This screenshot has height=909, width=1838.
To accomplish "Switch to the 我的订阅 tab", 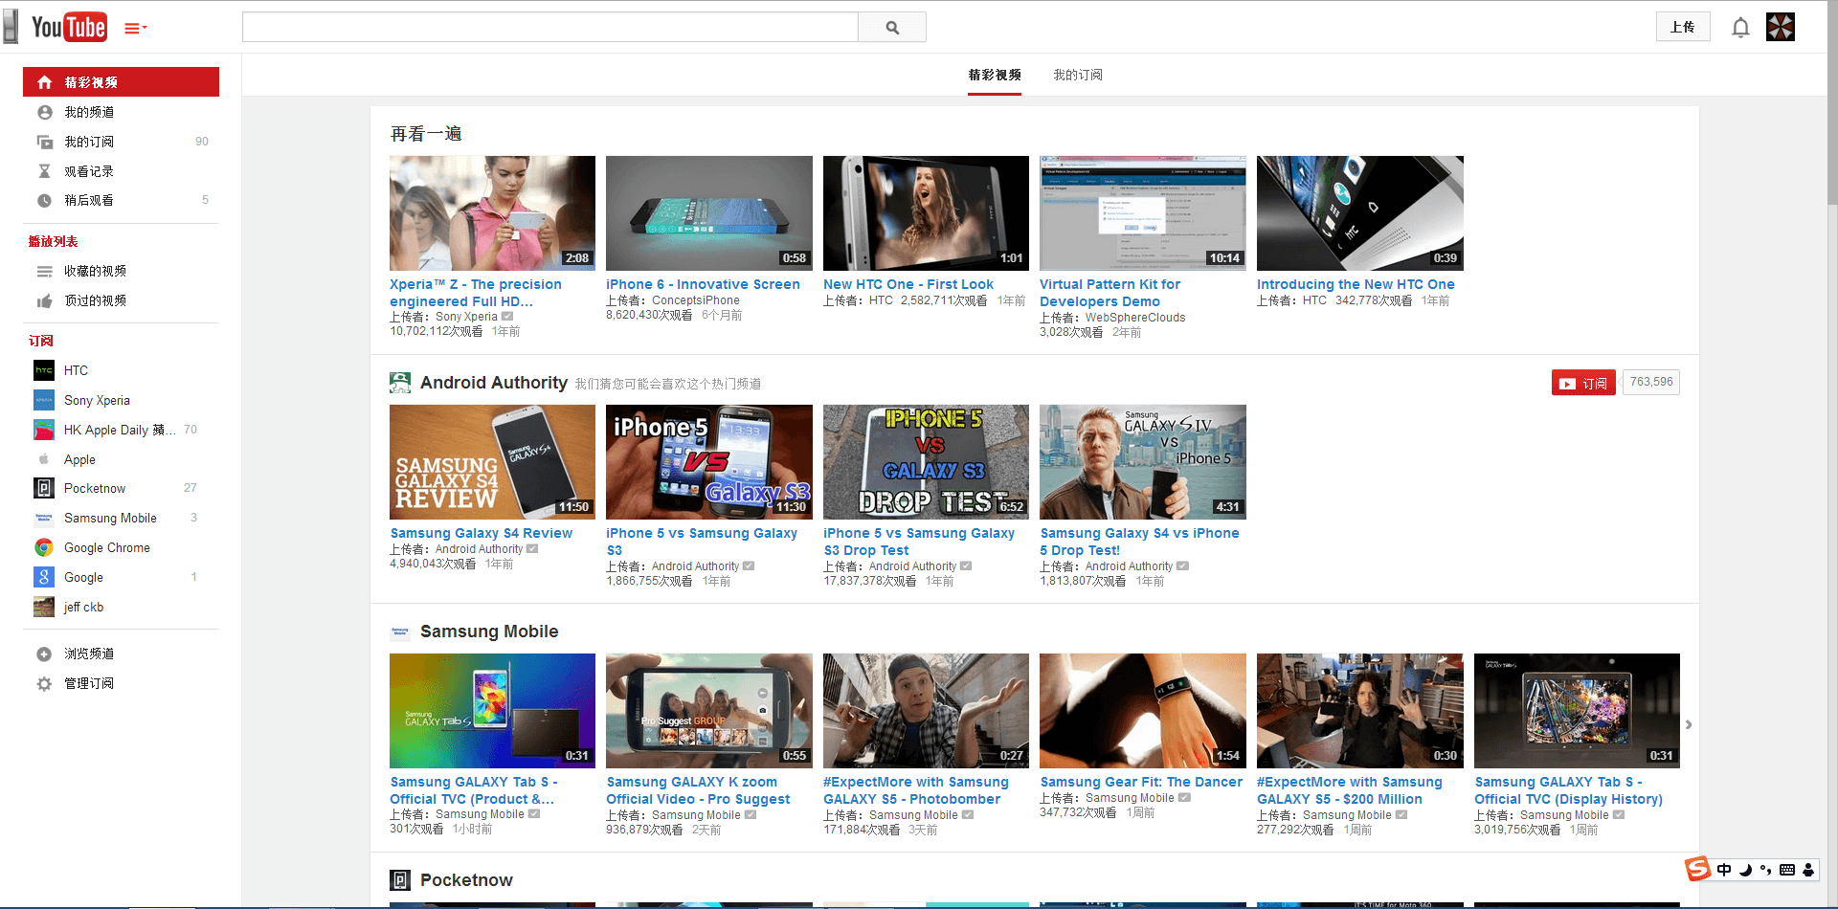I will (x=1078, y=75).
